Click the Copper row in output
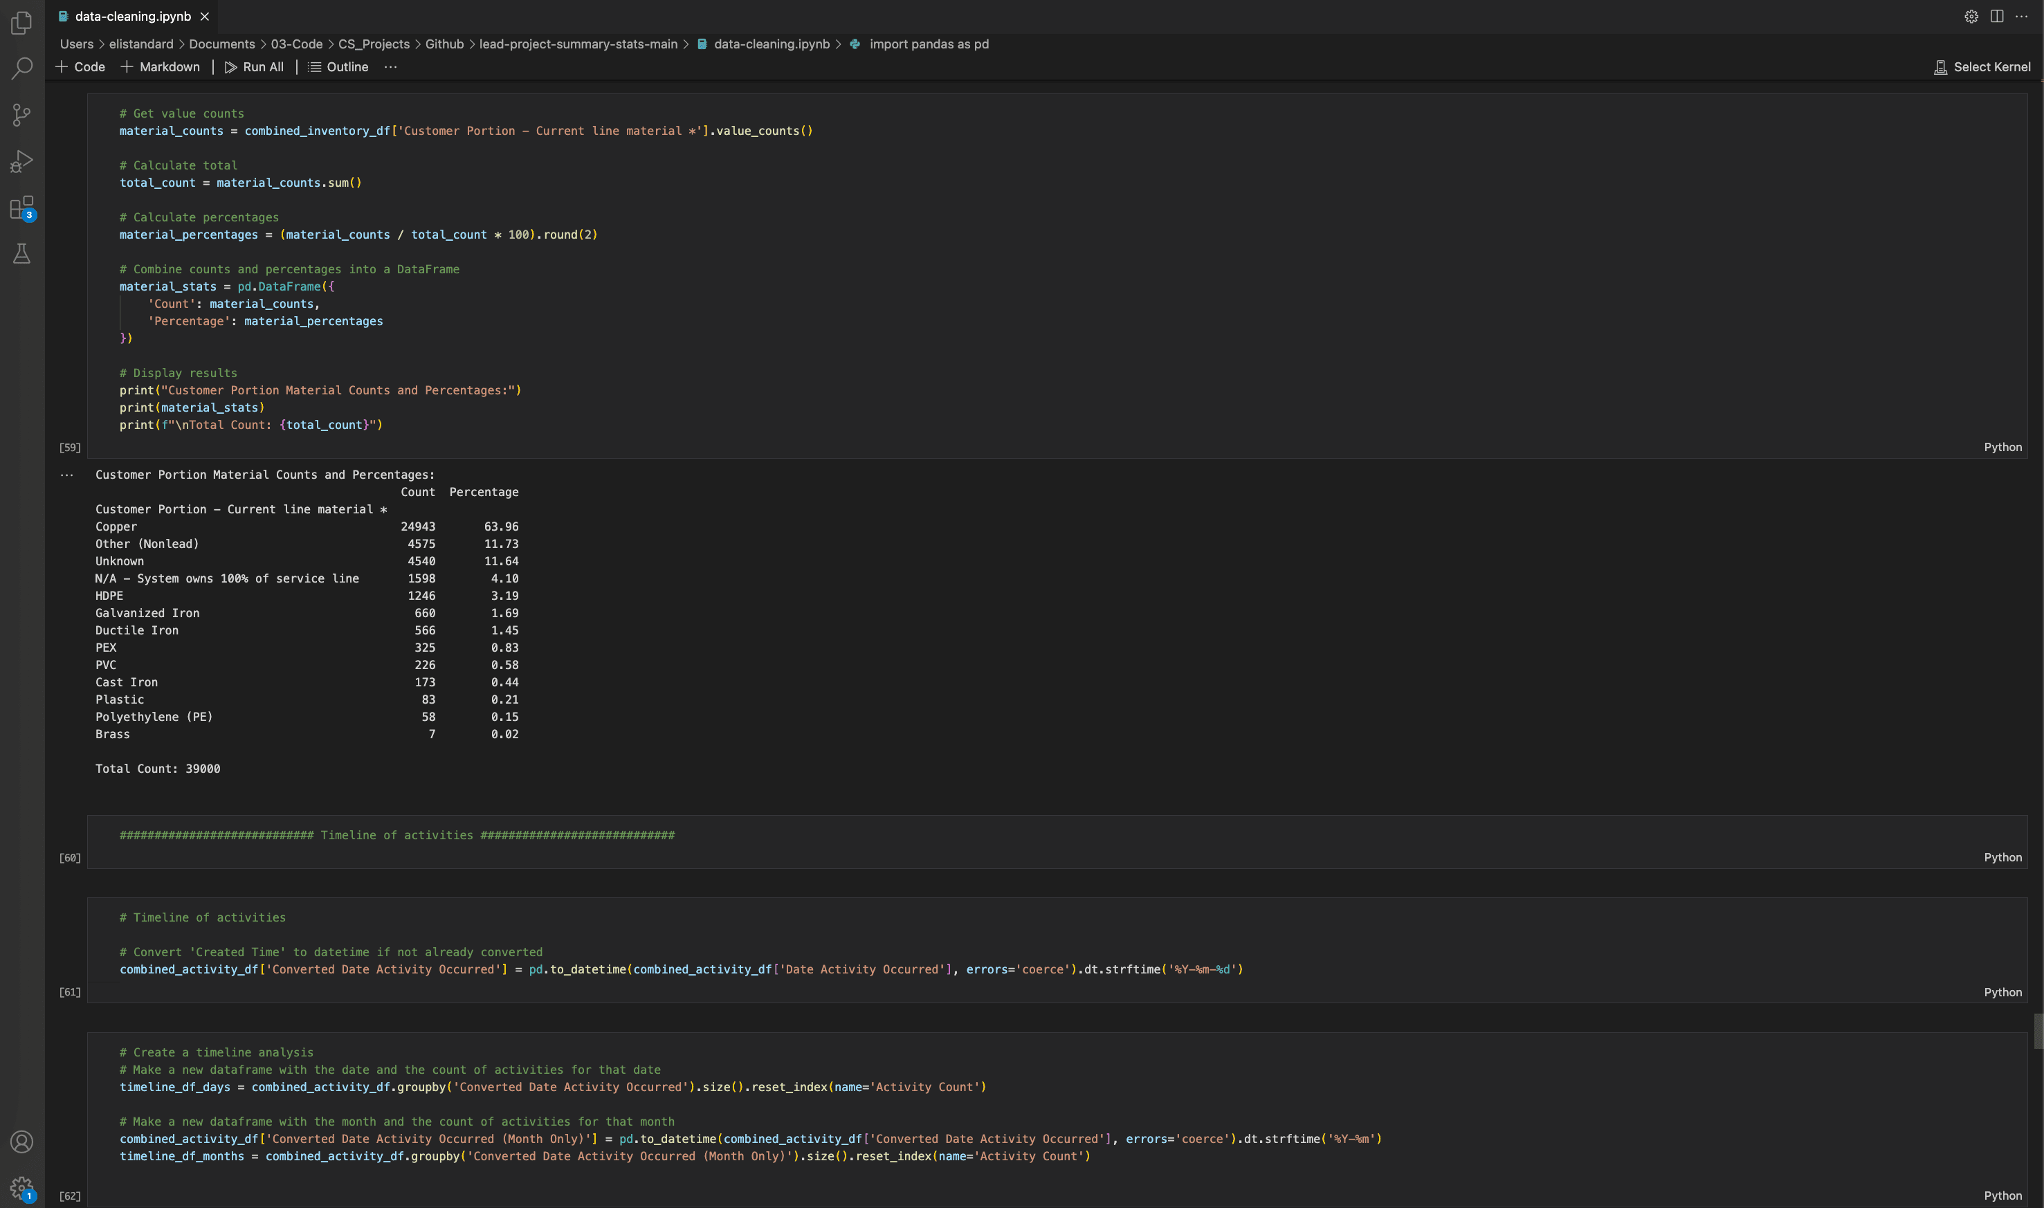 [307, 527]
